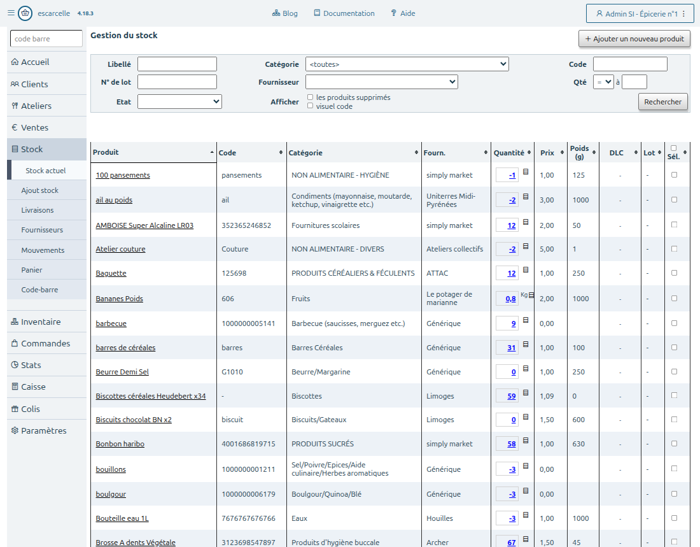Enable the 'les produits supprimés' checkbox
The width and height of the screenshot is (700, 547).
311,97
